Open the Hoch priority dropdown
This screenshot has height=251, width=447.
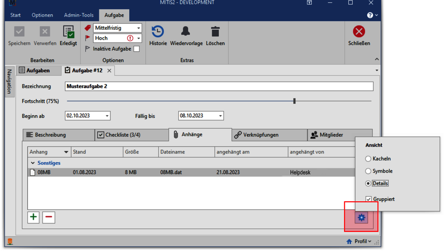click(x=138, y=38)
